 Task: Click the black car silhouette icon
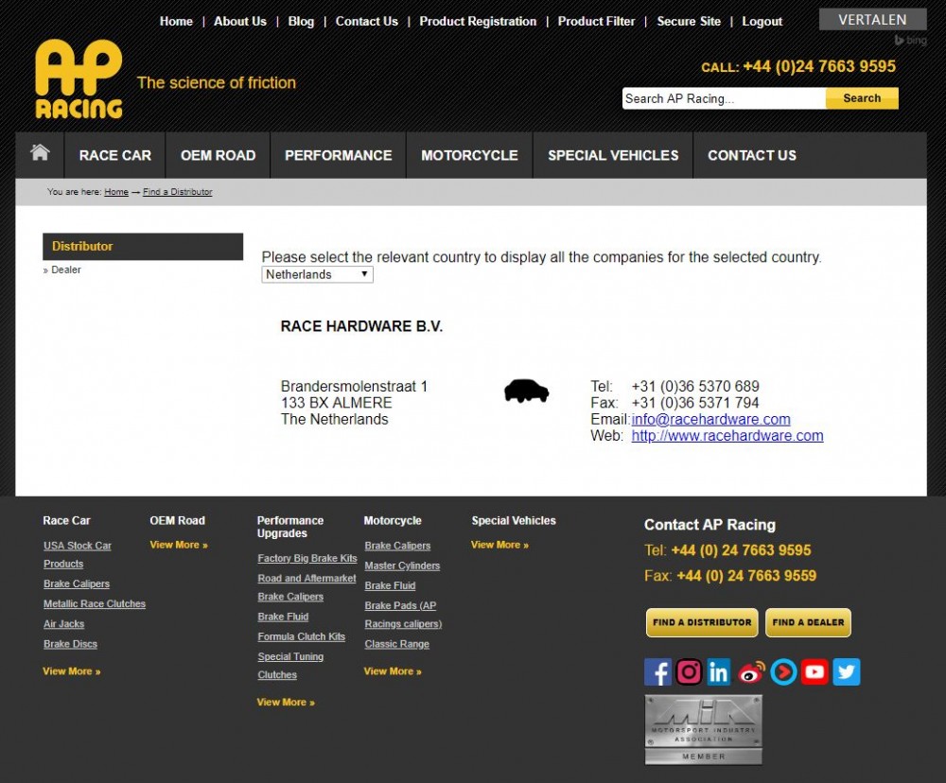pyautogui.click(x=526, y=391)
